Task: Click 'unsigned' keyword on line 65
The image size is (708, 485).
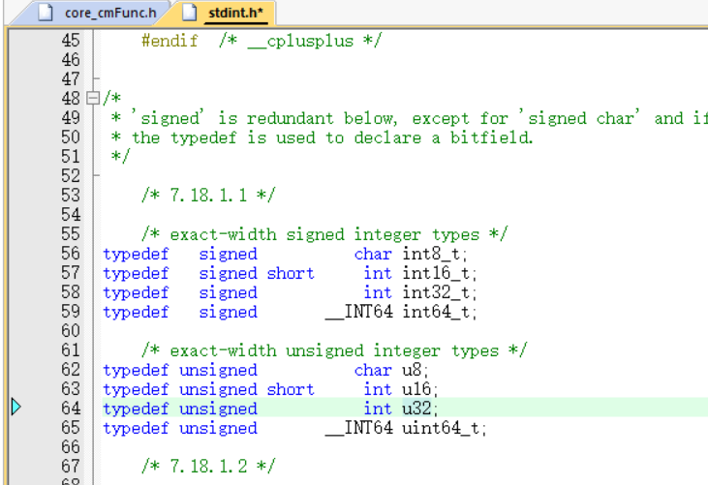Action: coord(218,428)
